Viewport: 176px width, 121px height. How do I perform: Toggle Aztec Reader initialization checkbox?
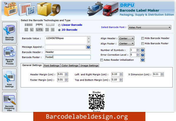[102, 60]
